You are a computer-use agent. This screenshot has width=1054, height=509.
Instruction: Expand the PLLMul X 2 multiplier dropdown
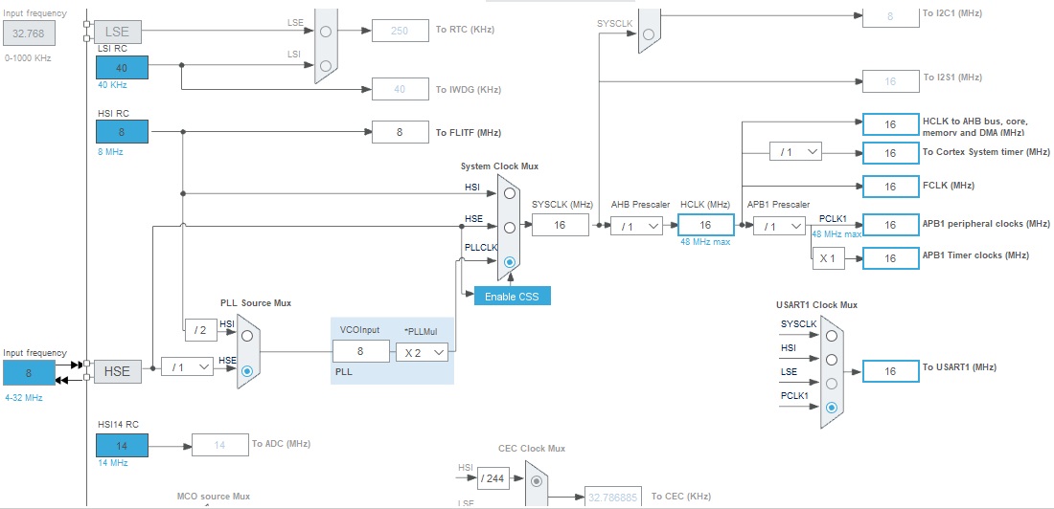point(423,352)
